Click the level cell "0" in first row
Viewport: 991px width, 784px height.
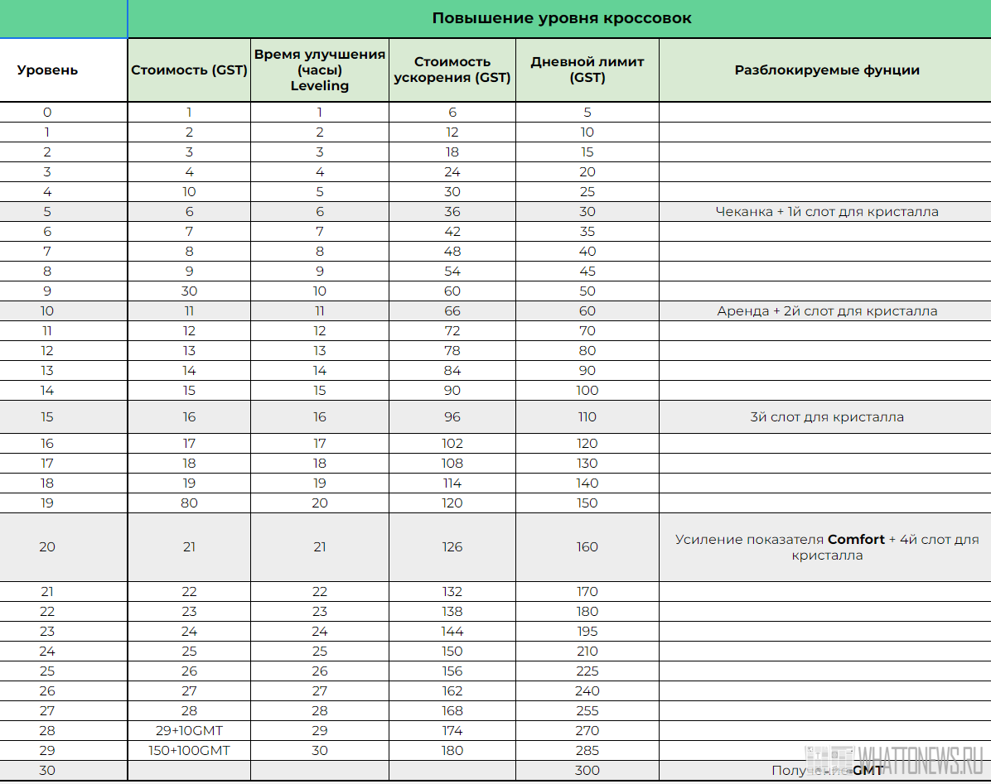[47, 113]
